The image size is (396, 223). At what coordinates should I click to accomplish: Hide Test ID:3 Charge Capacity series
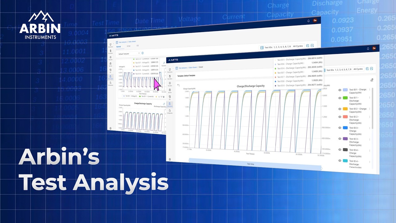(x=340, y=128)
